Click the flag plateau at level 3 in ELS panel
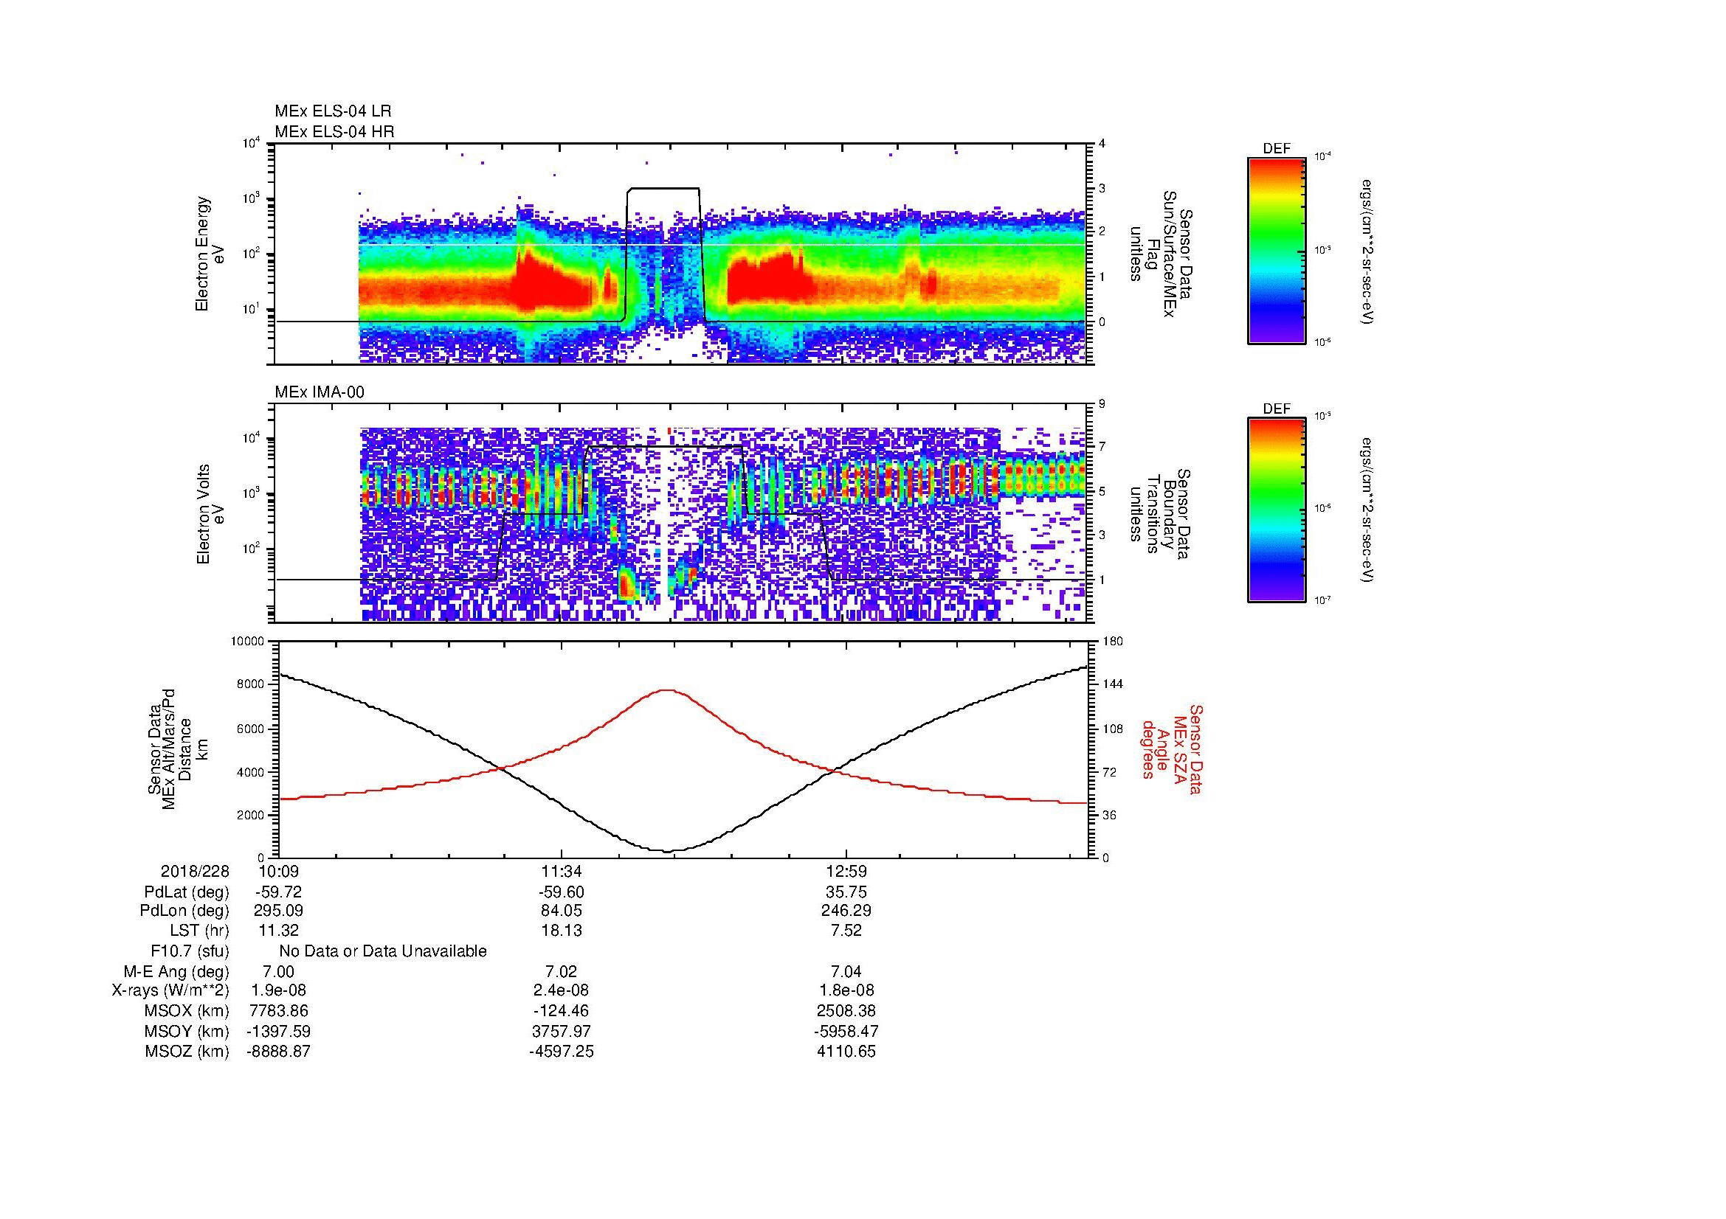 coord(665,189)
